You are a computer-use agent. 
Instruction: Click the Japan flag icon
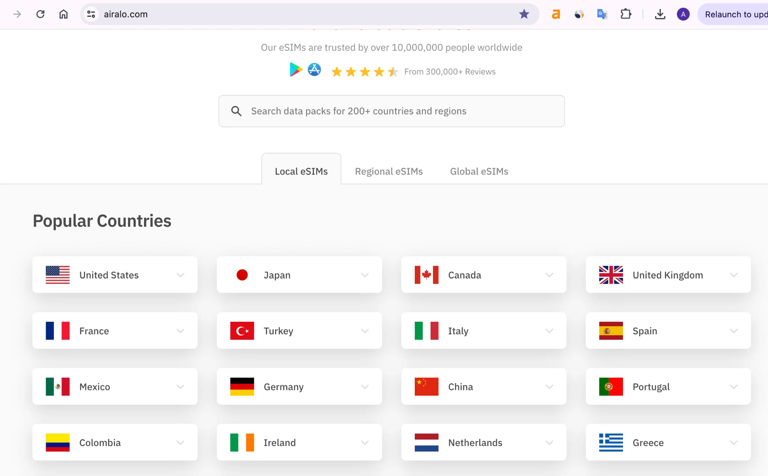[242, 275]
